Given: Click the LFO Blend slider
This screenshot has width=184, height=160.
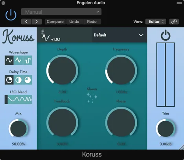Looking at the screenshot, I should (x=18, y=99).
